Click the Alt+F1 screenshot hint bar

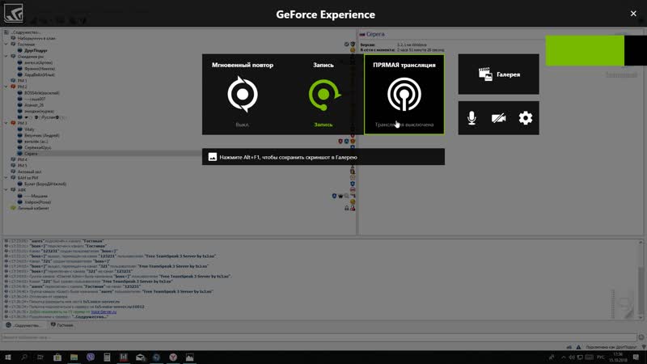click(323, 157)
